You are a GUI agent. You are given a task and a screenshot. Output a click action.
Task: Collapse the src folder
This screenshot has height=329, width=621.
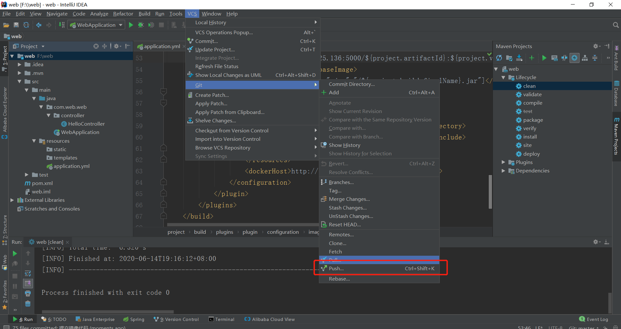tap(19, 82)
